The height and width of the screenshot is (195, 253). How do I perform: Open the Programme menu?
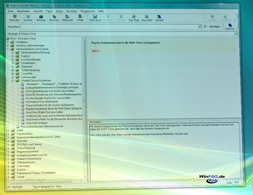pyautogui.click(x=88, y=11)
